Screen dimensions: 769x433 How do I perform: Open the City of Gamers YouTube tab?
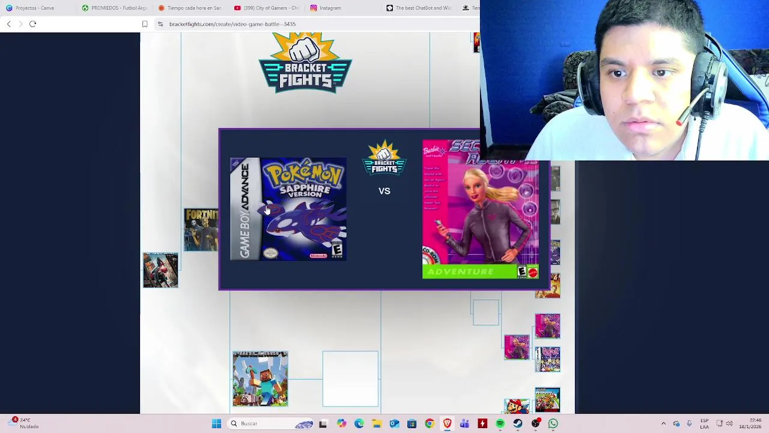click(x=266, y=8)
